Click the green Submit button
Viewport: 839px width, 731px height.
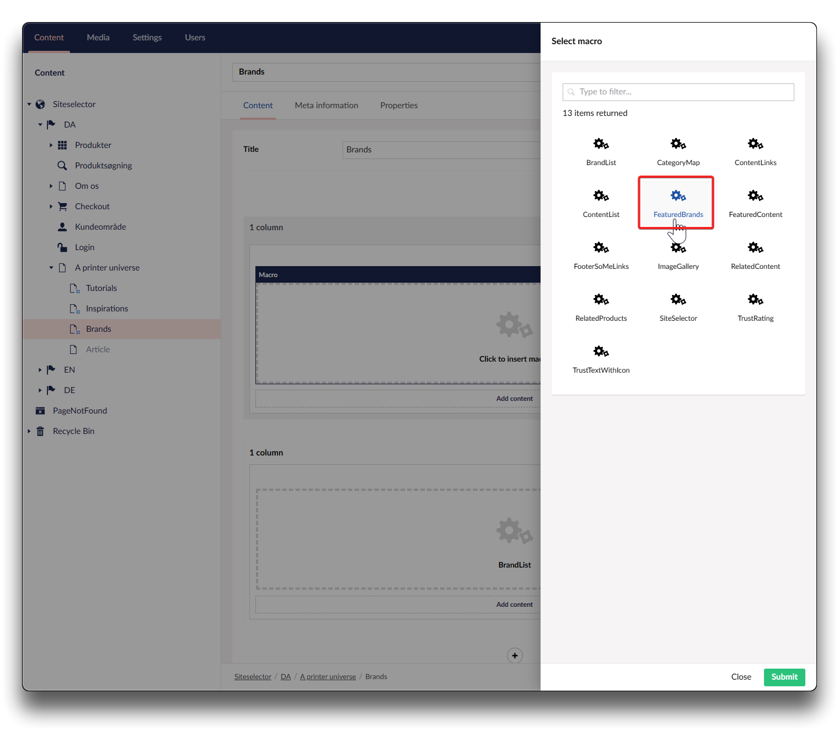[x=784, y=677]
